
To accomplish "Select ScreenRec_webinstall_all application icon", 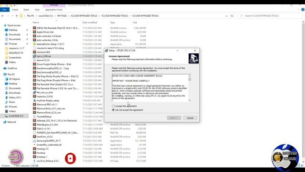I will coord(34,145).
